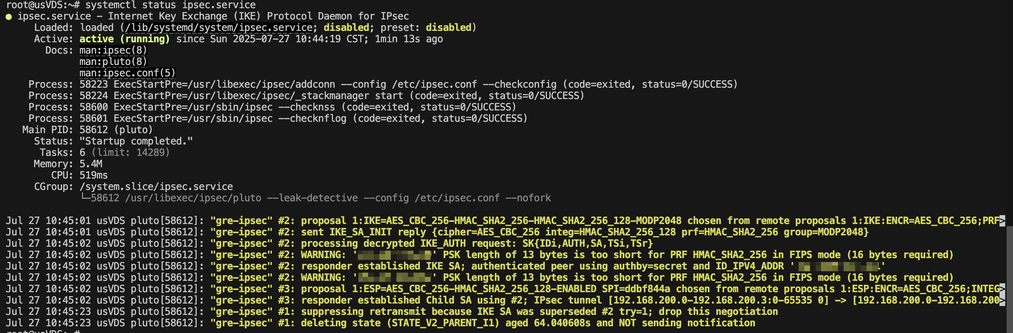The image size is (1013, 333).
Task: Click the truncation arrow on the Child SA line
Action: [1002, 300]
